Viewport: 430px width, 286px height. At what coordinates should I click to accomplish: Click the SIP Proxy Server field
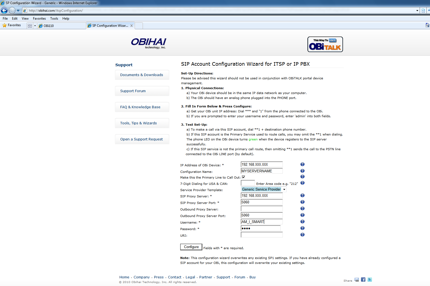pos(262,195)
